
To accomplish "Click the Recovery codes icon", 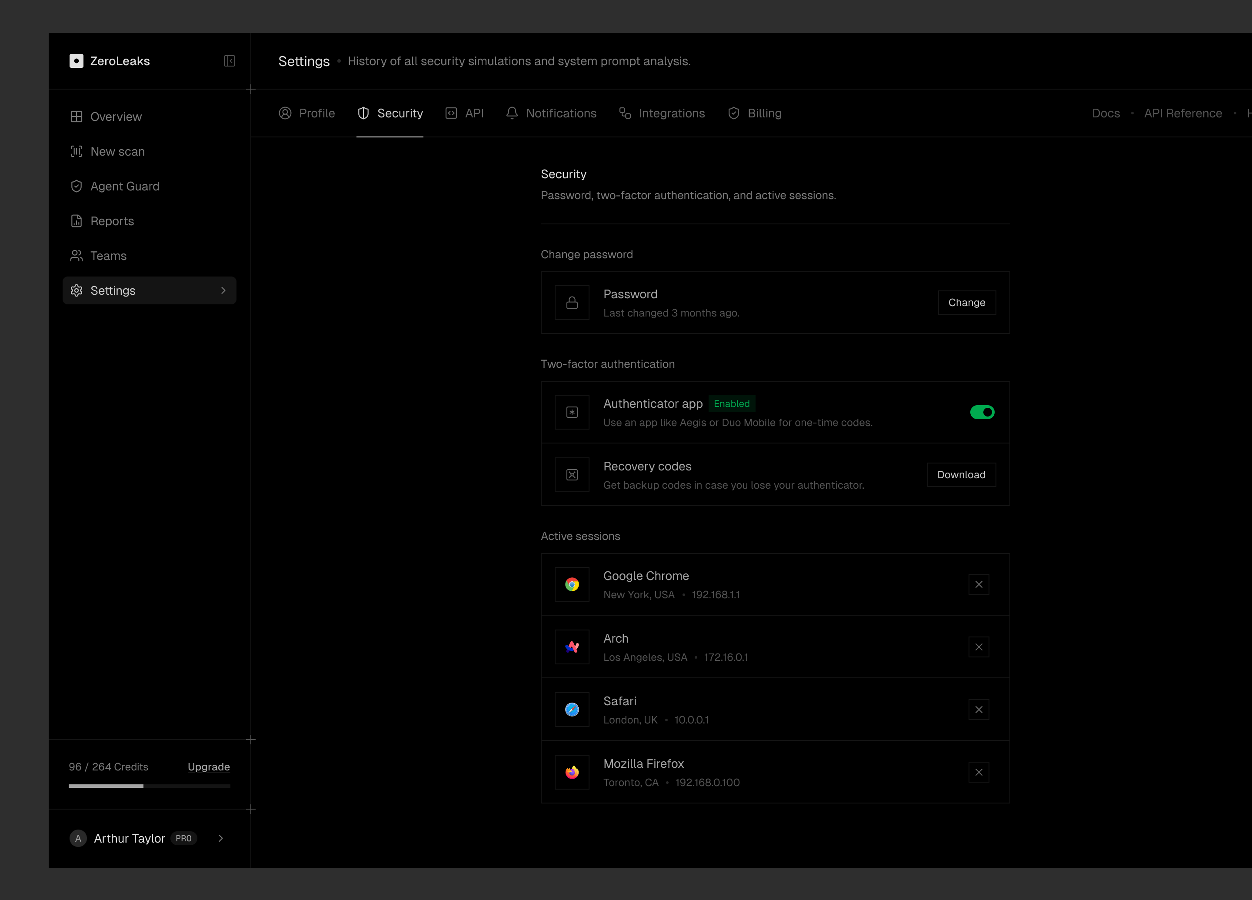I will pyautogui.click(x=572, y=475).
